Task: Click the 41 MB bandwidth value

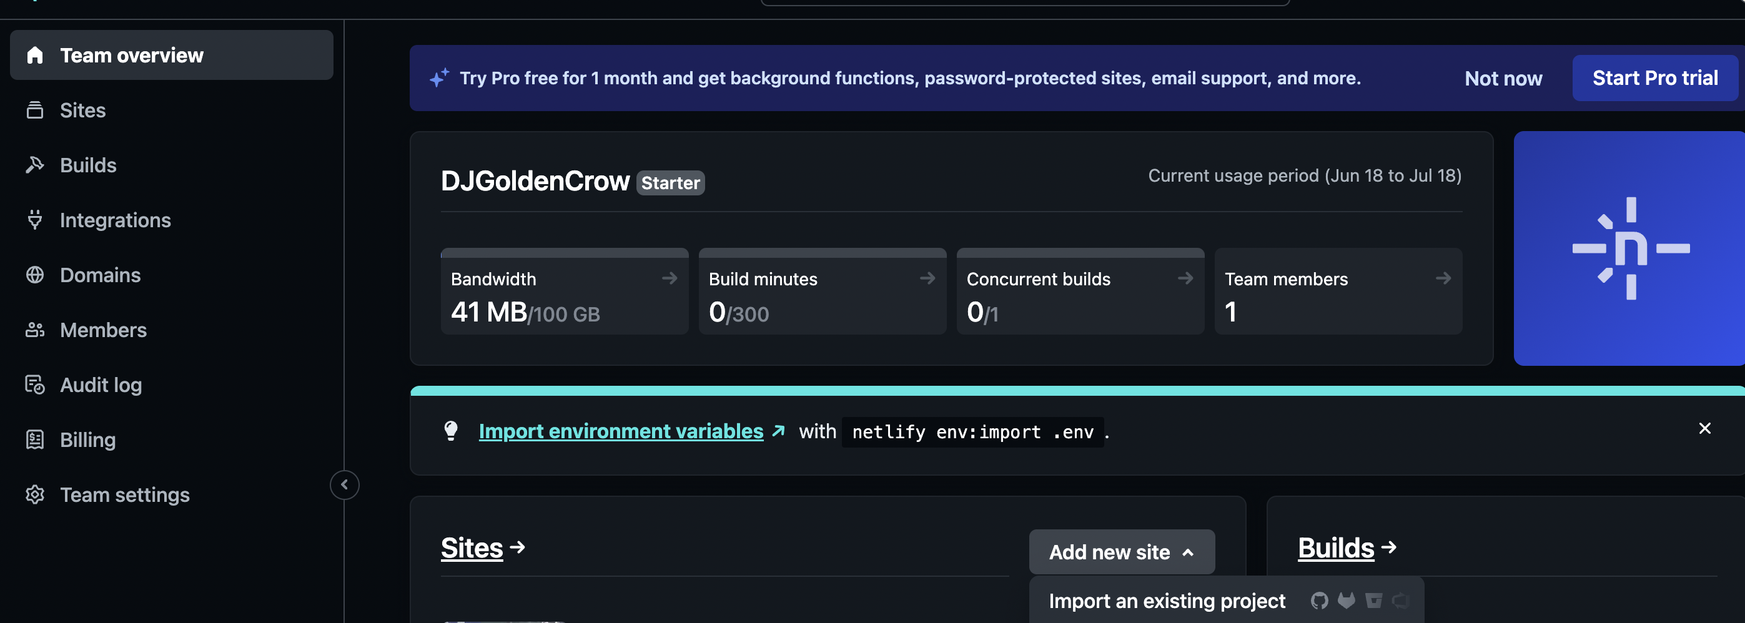Action: click(x=489, y=312)
